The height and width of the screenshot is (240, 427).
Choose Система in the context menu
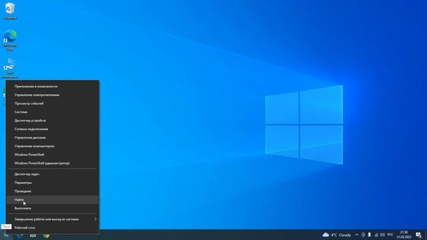tap(52, 112)
